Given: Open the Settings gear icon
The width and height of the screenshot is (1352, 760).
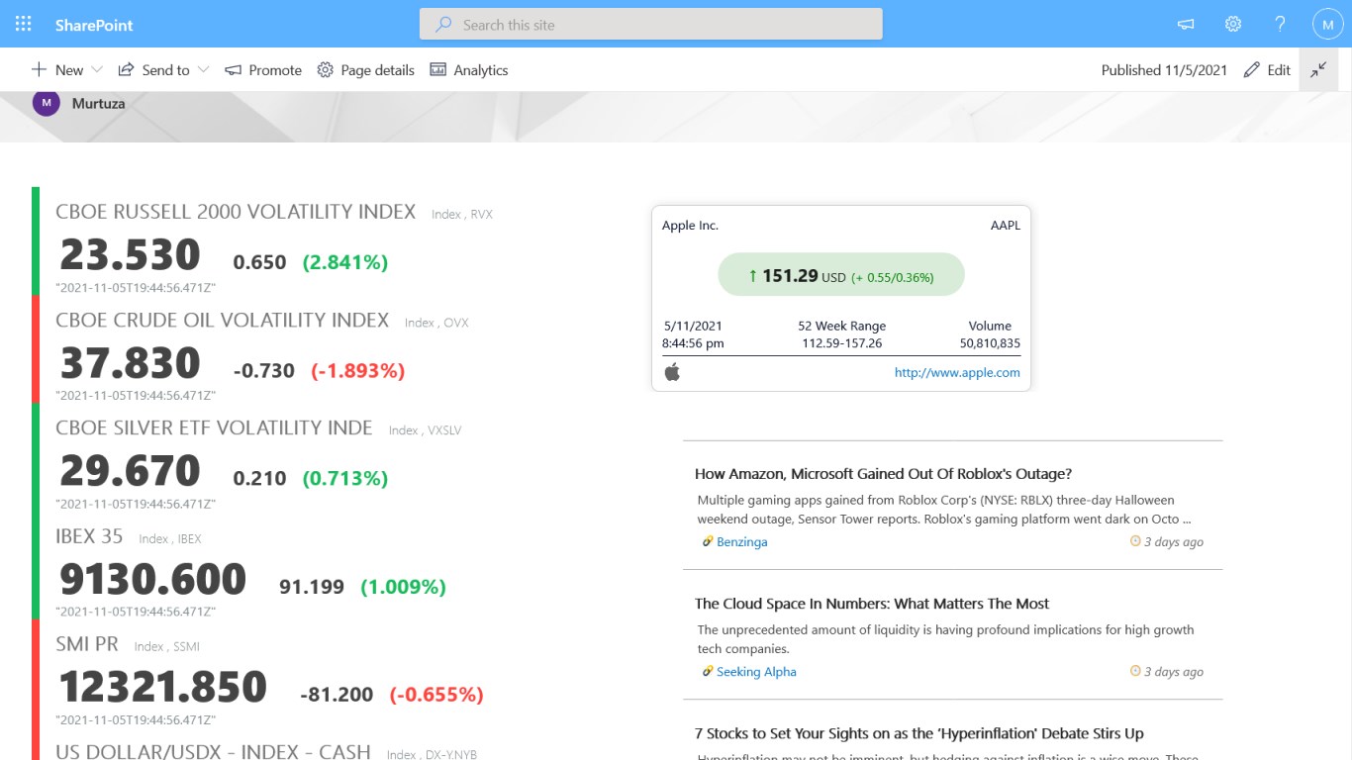Looking at the screenshot, I should coord(1233,25).
